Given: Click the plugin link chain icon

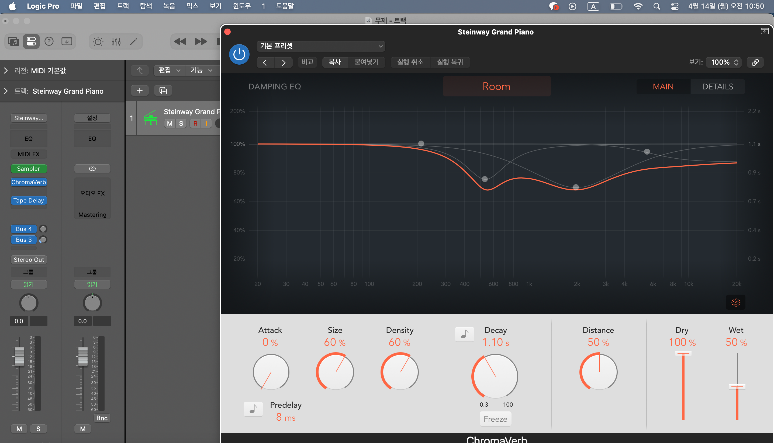Looking at the screenshot, I should 755,62.
